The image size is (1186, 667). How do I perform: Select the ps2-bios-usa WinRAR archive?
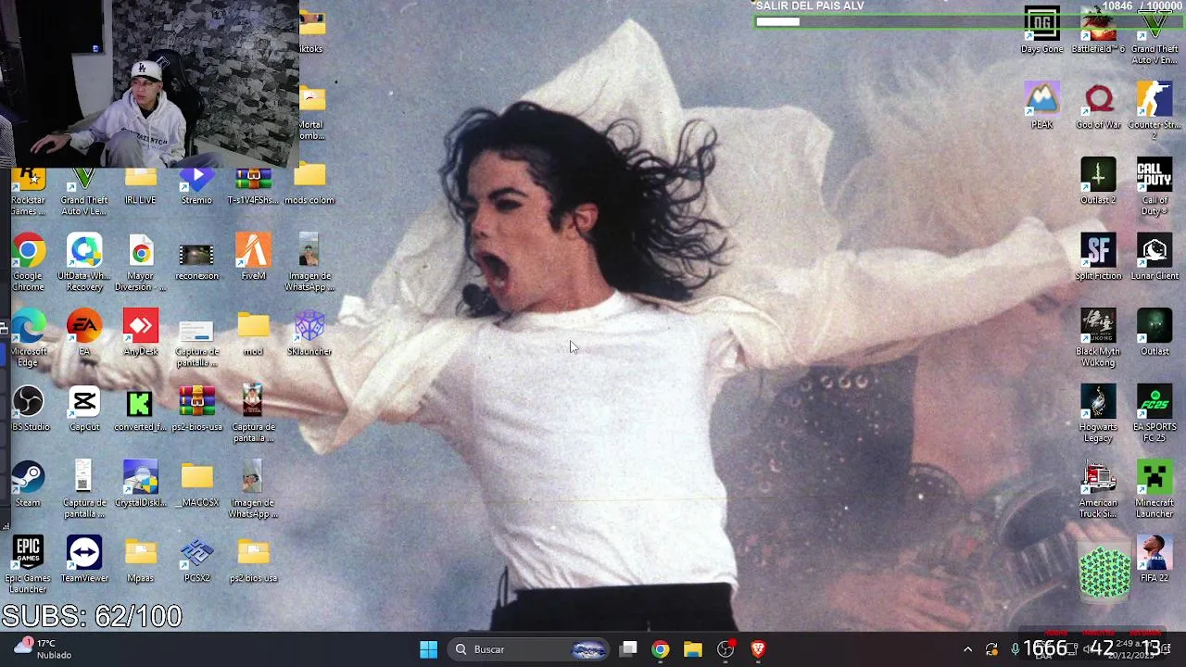click(196, 409)
